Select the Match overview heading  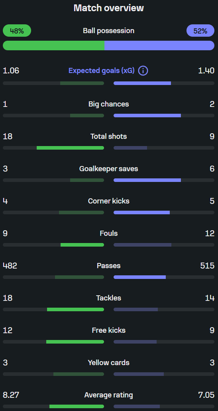click(x=109, y=8)
